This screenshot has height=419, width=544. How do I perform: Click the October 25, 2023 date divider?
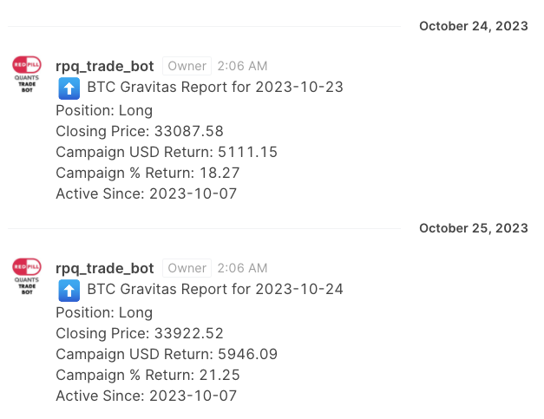(x=473, y=228)
